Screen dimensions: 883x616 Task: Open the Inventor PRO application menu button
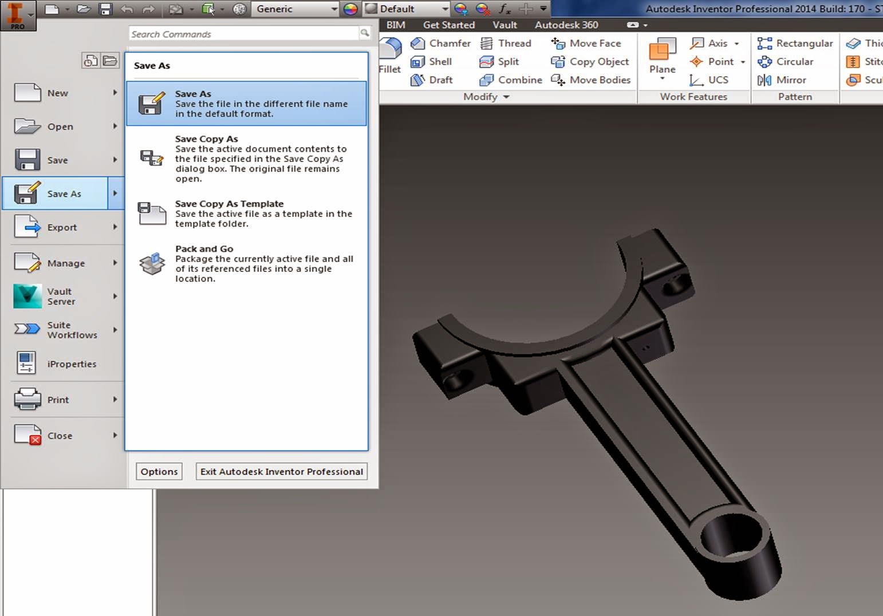[x=18, y=15]
